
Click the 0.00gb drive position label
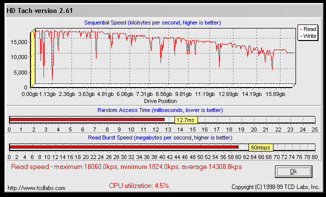pyautogui.click(x=30, y=94)
